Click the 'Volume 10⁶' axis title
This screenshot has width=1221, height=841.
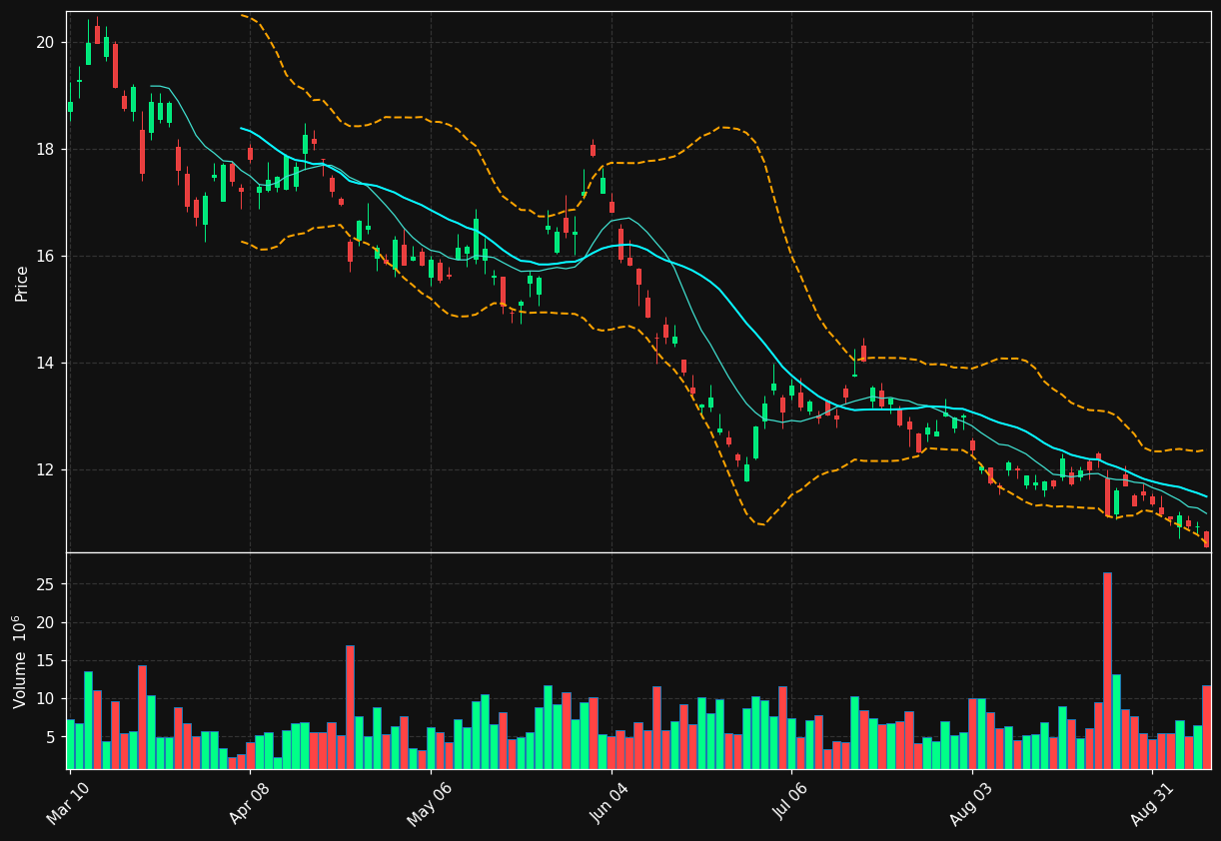pyautogui.click(x=20, y=661)
